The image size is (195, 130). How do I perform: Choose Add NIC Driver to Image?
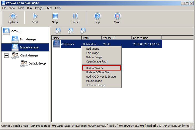[x=101, y=77]
